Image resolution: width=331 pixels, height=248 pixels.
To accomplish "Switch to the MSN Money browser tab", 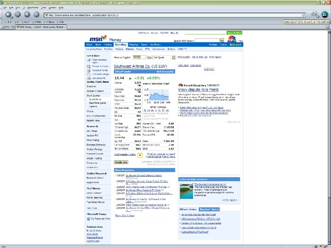I will click(x=41, y=27).
